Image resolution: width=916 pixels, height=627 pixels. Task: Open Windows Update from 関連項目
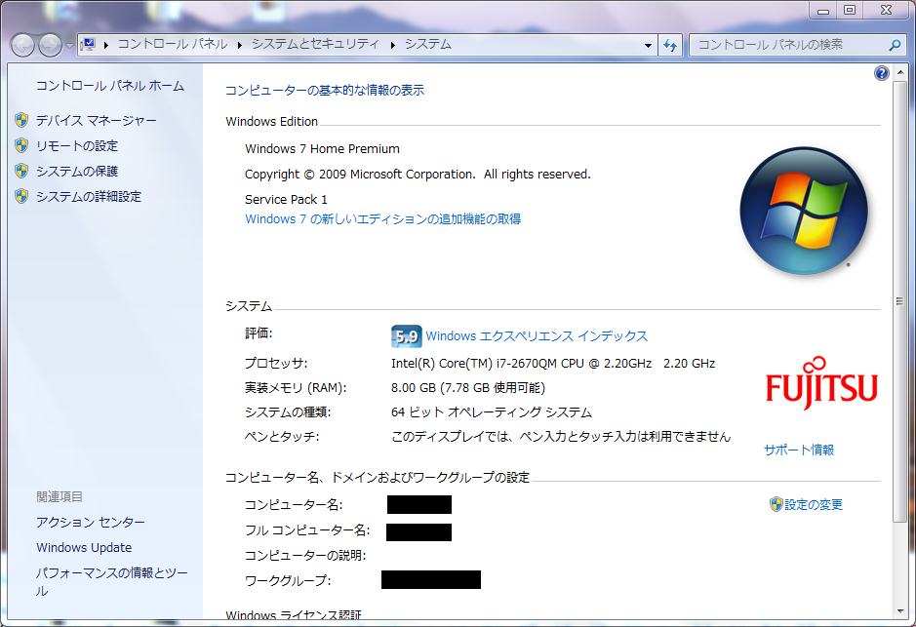81,547
